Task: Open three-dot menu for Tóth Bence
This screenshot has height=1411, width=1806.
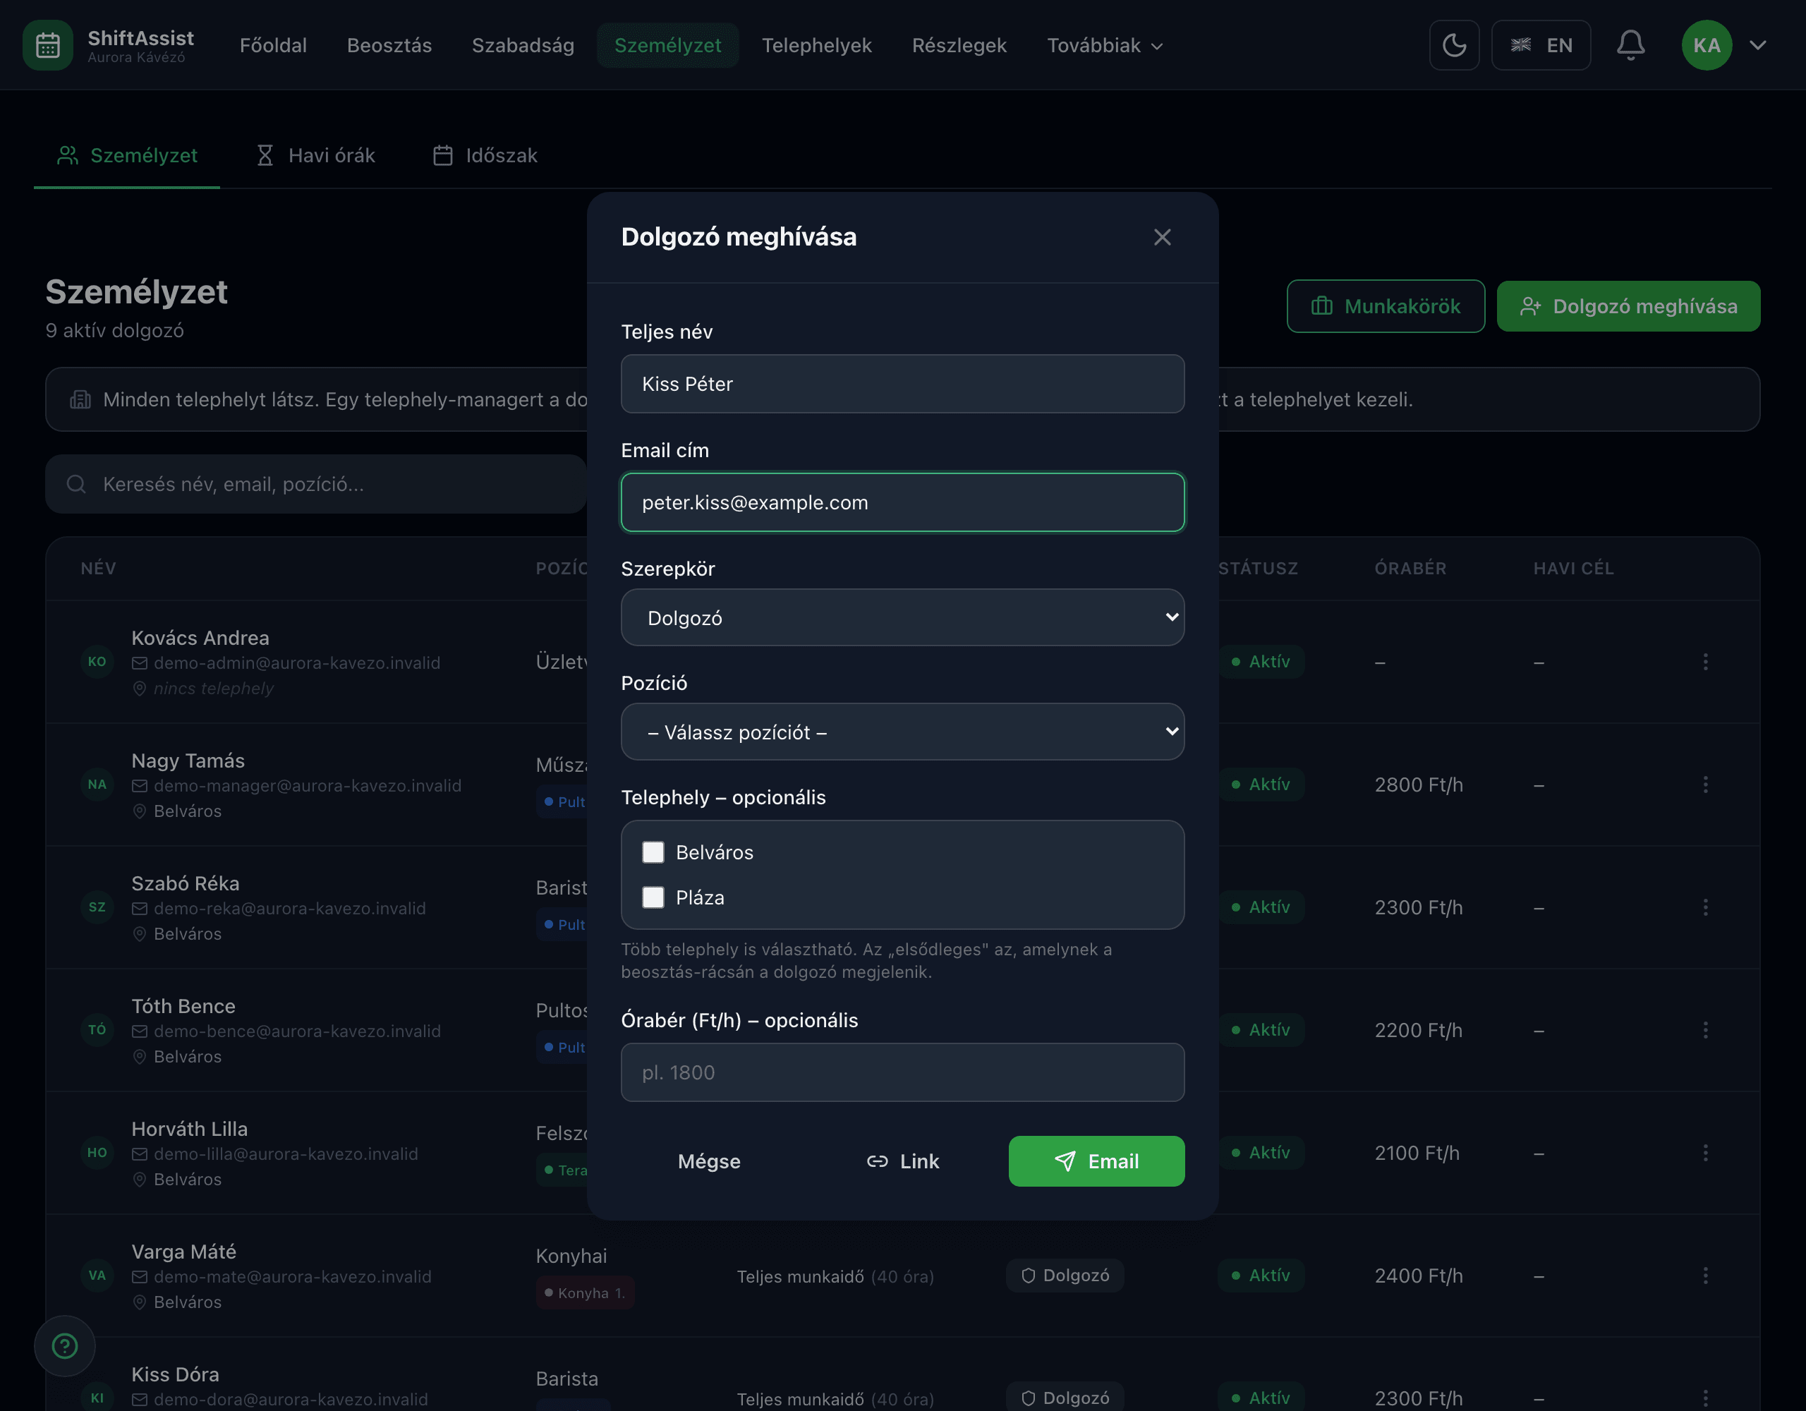Action: pos(1705,1030)
